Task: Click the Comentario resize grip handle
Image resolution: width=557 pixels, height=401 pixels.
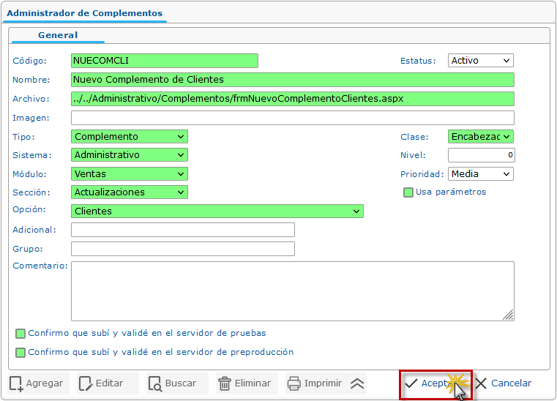Action: (x=509, y=315)
